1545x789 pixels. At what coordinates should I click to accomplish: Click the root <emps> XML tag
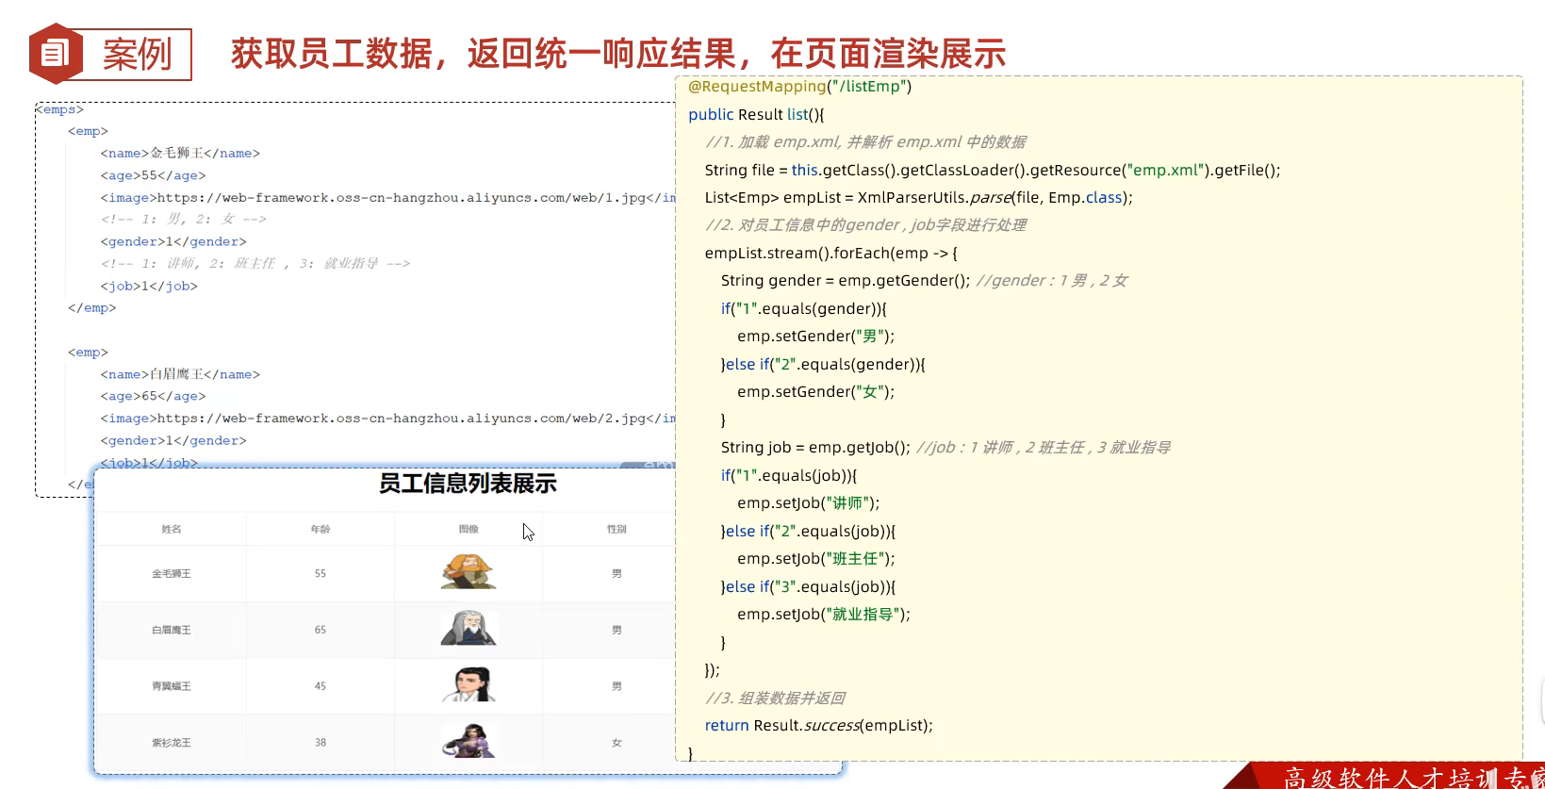[60, 109]
